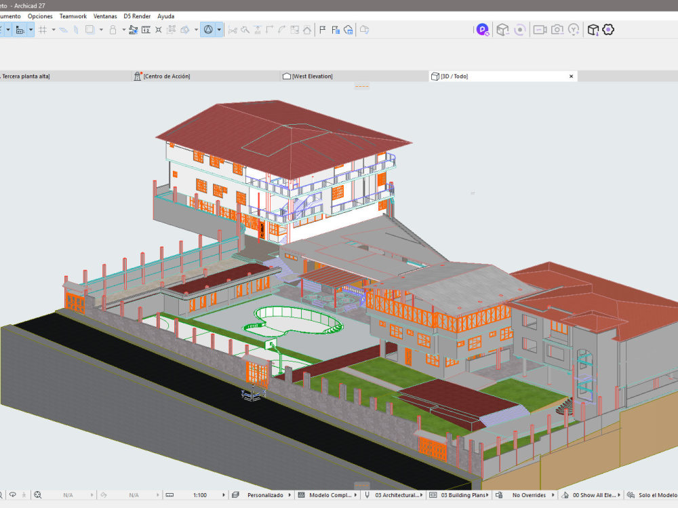Click the zoom magnifier icon in status bar
Screen dimensions: 678x508
pos(37,495)
